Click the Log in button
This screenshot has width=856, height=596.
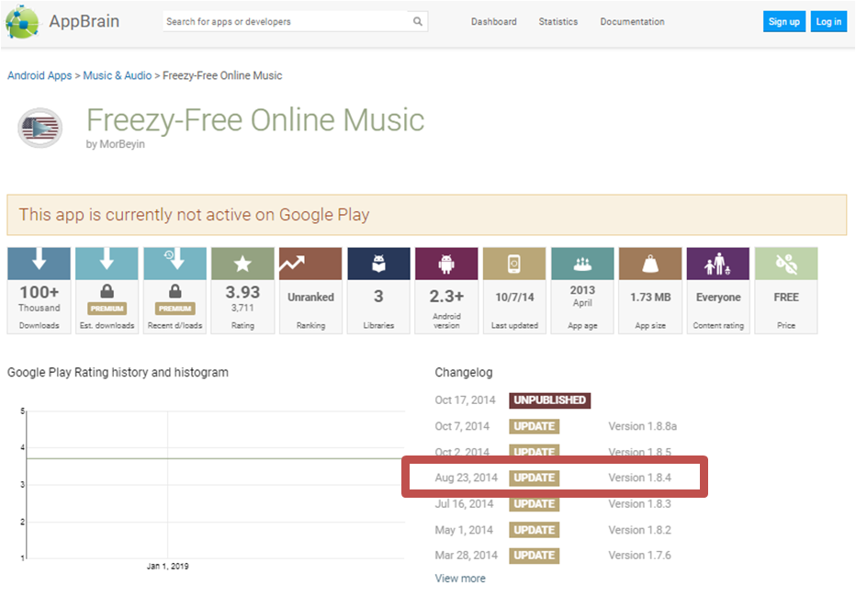click(x=828, y=22)
